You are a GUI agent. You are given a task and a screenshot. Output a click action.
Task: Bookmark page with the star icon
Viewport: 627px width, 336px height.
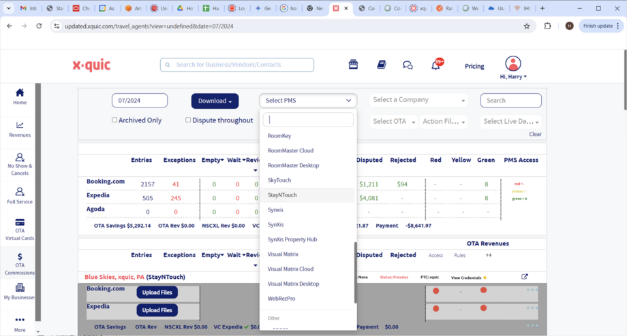[x=527, y=26]
